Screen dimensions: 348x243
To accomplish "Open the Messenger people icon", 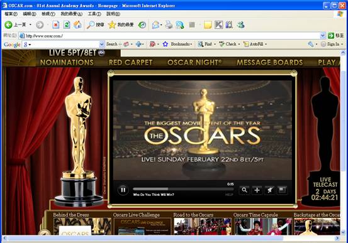I will (240, 24).
